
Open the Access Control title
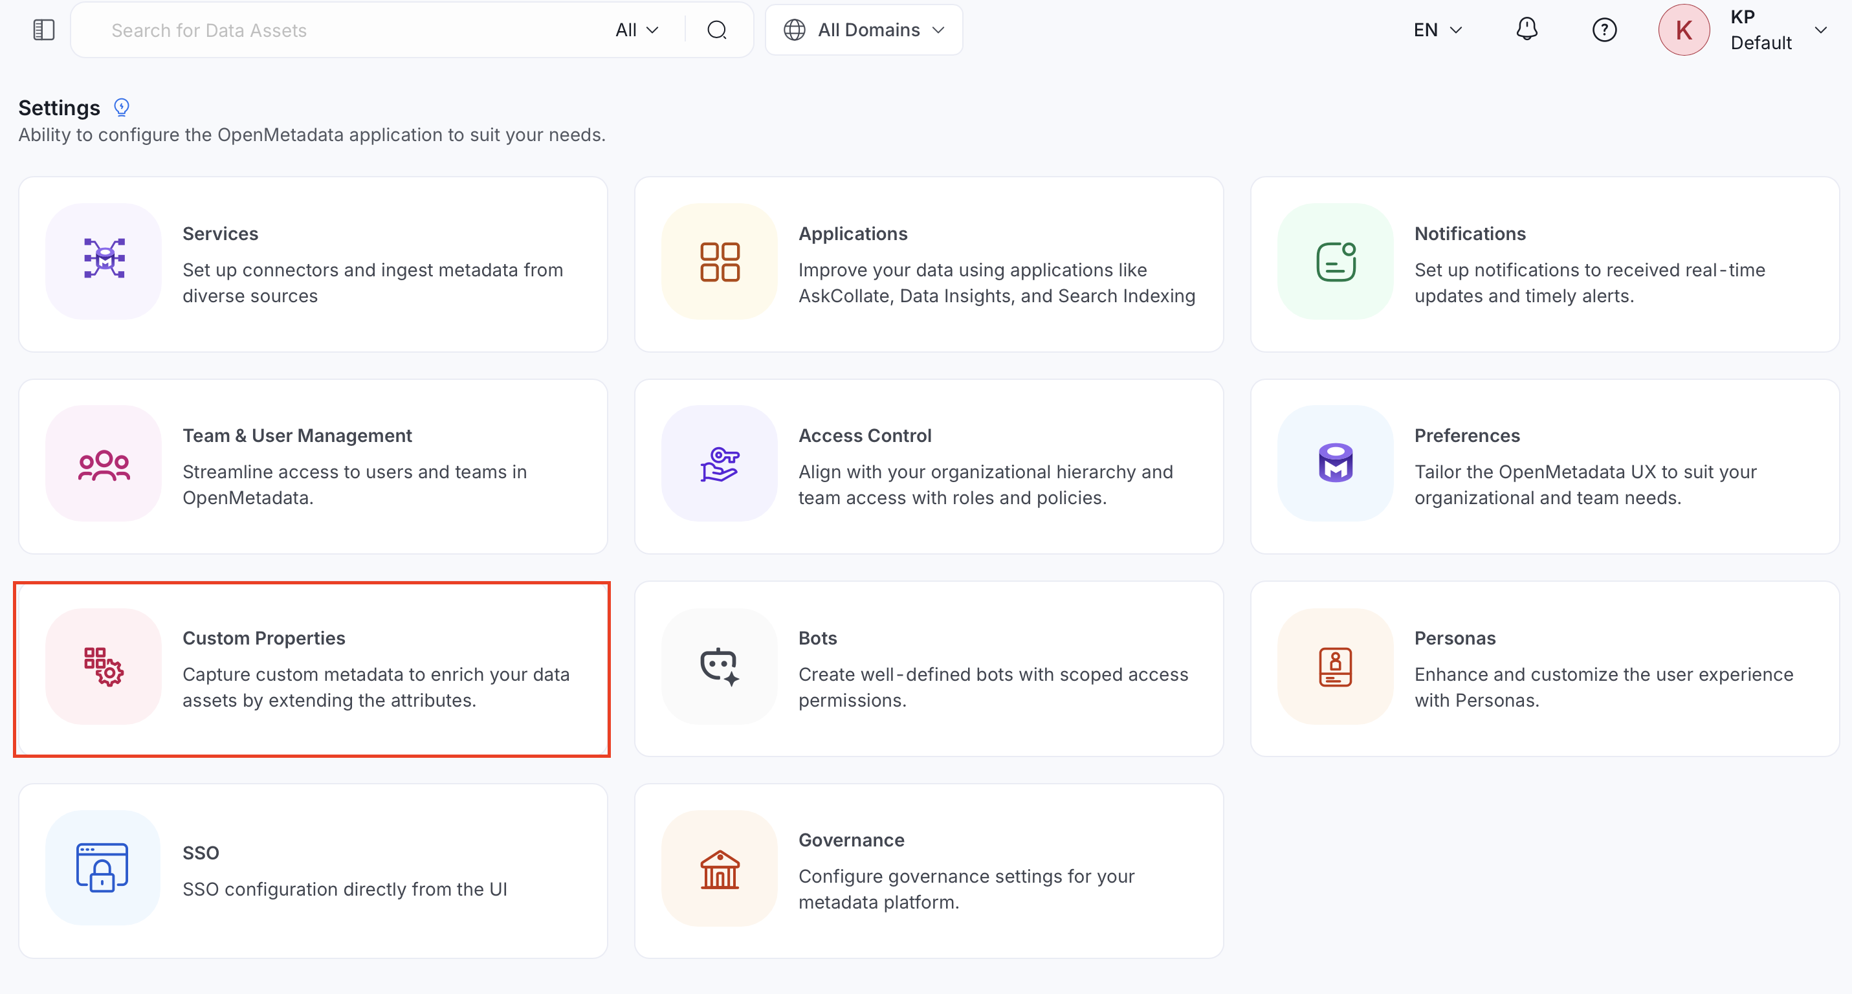click(x=865, y=436)
